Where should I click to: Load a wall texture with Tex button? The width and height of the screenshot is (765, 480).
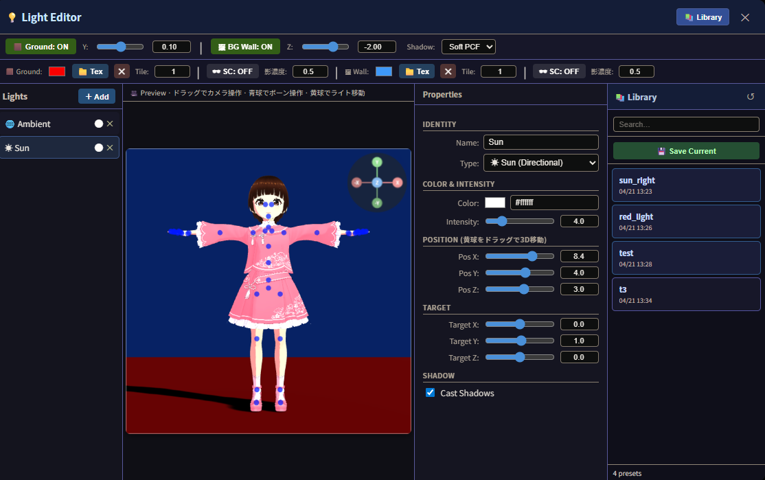(417, 71)
